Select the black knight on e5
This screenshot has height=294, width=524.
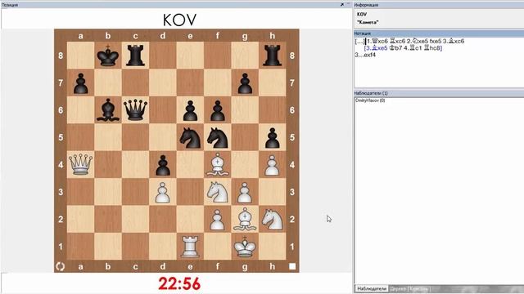190,137
